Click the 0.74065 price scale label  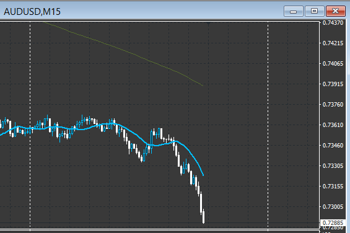click(333, 64)
